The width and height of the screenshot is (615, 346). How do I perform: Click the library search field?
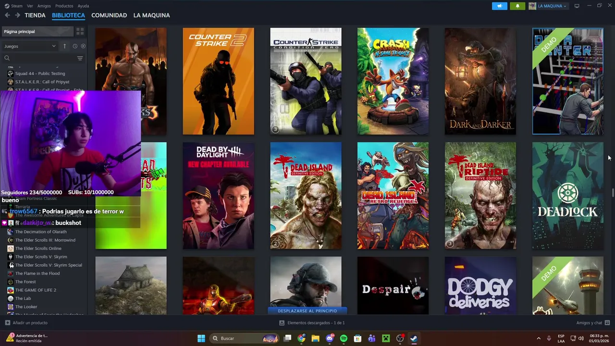(39, 58)
